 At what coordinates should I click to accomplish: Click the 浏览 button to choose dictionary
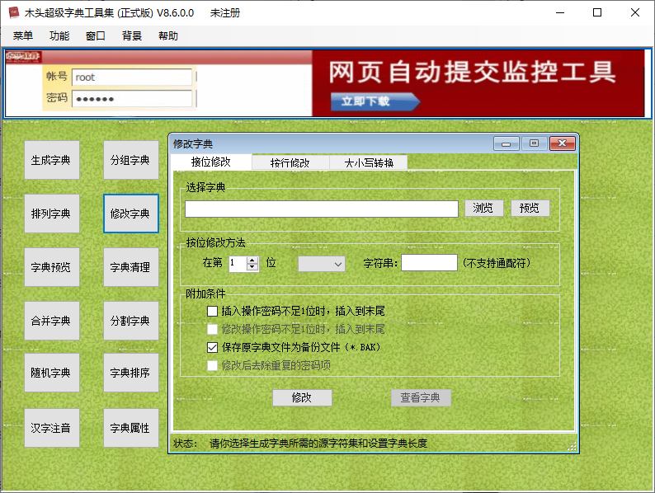(x=483, y=209)
